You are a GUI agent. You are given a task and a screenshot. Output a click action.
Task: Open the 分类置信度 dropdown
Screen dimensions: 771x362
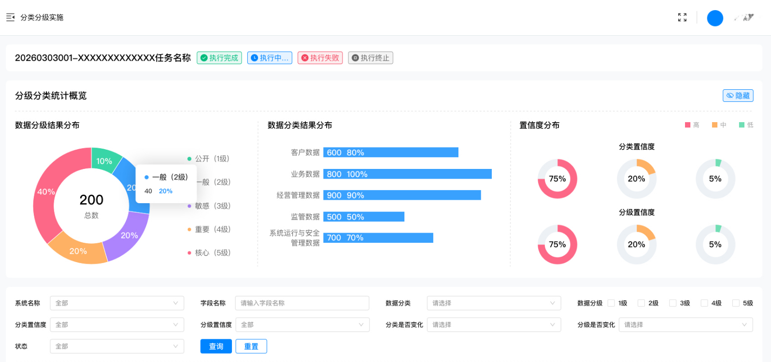click(x=117, y=325)
